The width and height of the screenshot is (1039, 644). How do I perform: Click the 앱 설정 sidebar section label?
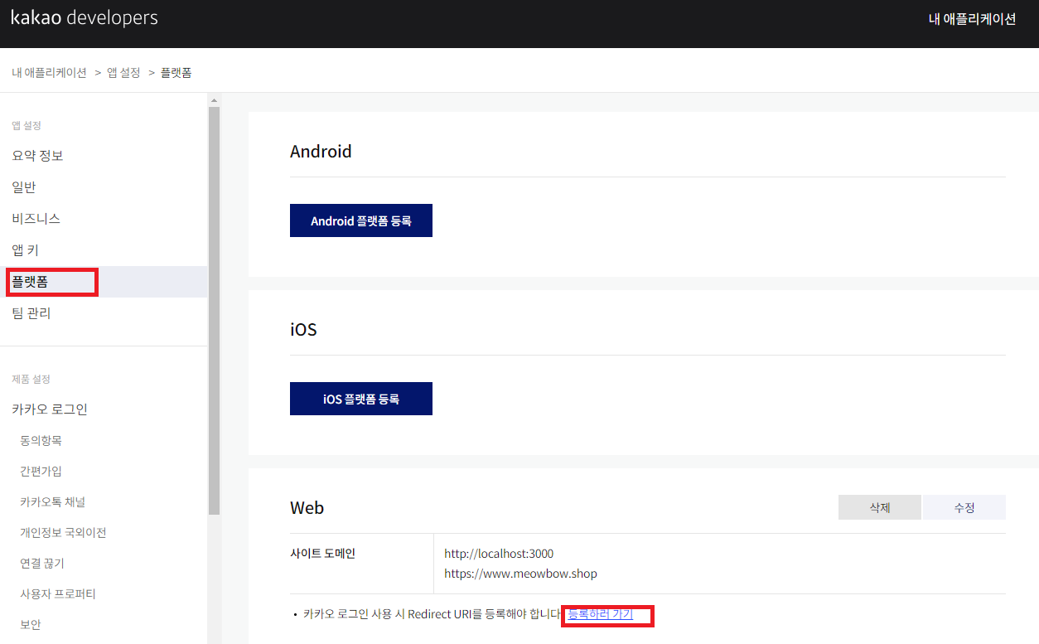27,125
